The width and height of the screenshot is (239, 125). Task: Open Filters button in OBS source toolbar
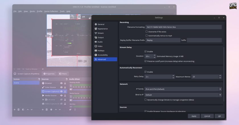(63, 74)
